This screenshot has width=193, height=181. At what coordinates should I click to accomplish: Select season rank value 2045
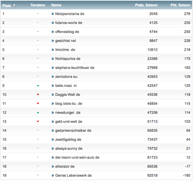pos(153,14)
